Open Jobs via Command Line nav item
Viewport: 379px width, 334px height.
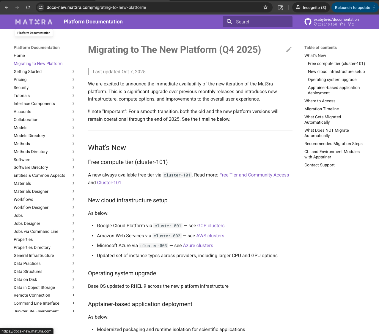click(x=36, y=231)
